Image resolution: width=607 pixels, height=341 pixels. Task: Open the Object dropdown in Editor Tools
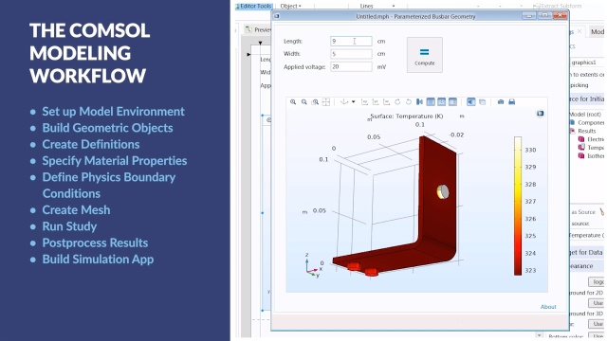290,6
